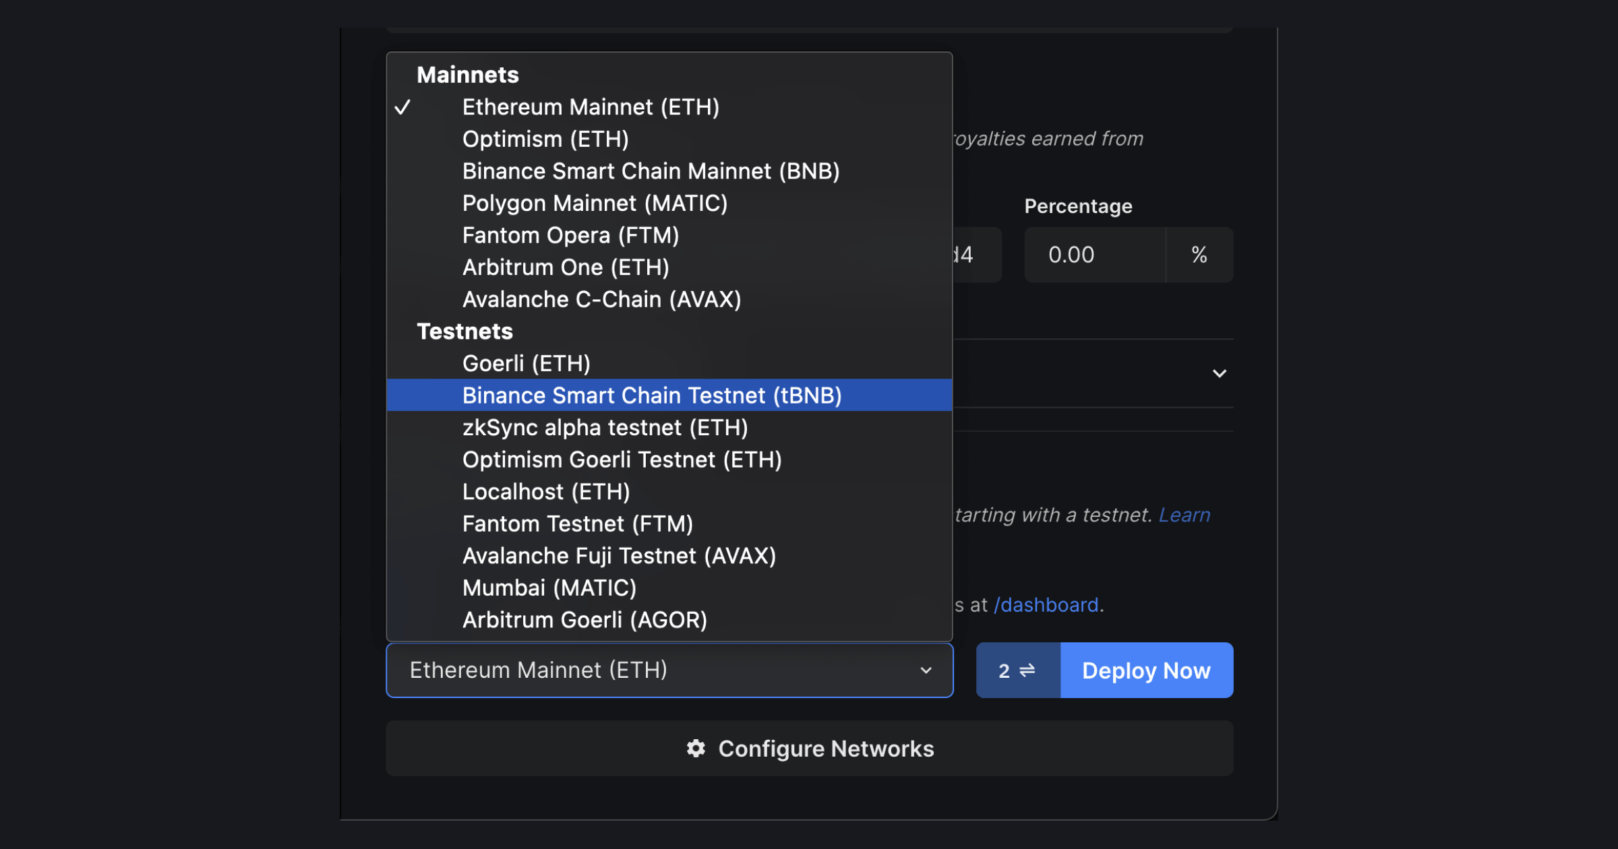Choose Arbitrum Goerli (AGOR)

pos(585,619)
